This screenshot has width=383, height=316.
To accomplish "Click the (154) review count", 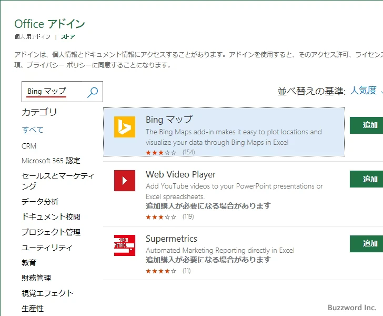I will click(188, 152).
